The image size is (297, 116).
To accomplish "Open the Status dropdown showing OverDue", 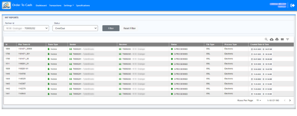I will point(75,28).
